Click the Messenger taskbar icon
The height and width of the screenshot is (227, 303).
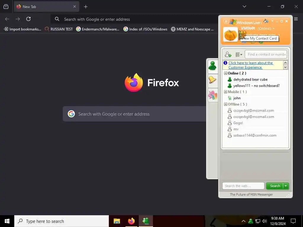tap(146, 221)
